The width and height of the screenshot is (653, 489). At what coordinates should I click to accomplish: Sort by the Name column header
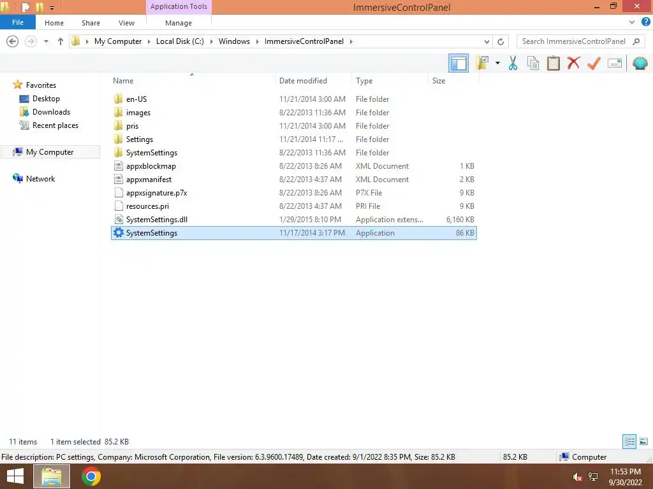point(123,81)
